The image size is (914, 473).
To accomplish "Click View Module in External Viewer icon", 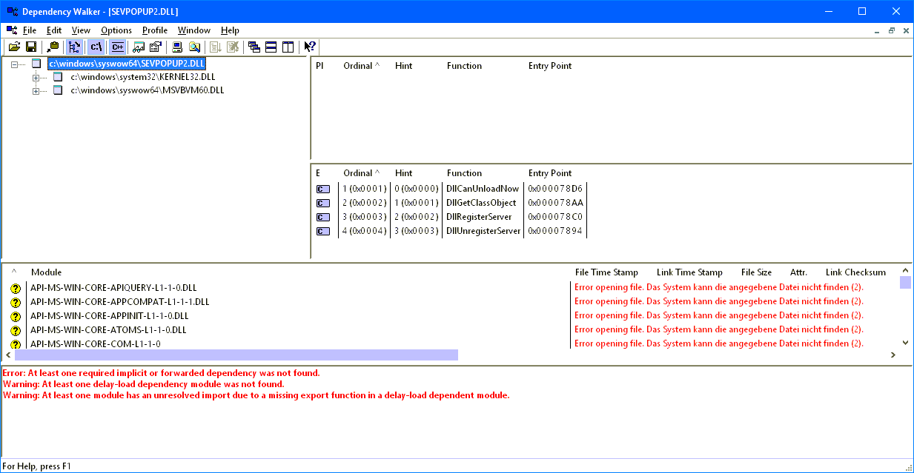I will 139,47.
